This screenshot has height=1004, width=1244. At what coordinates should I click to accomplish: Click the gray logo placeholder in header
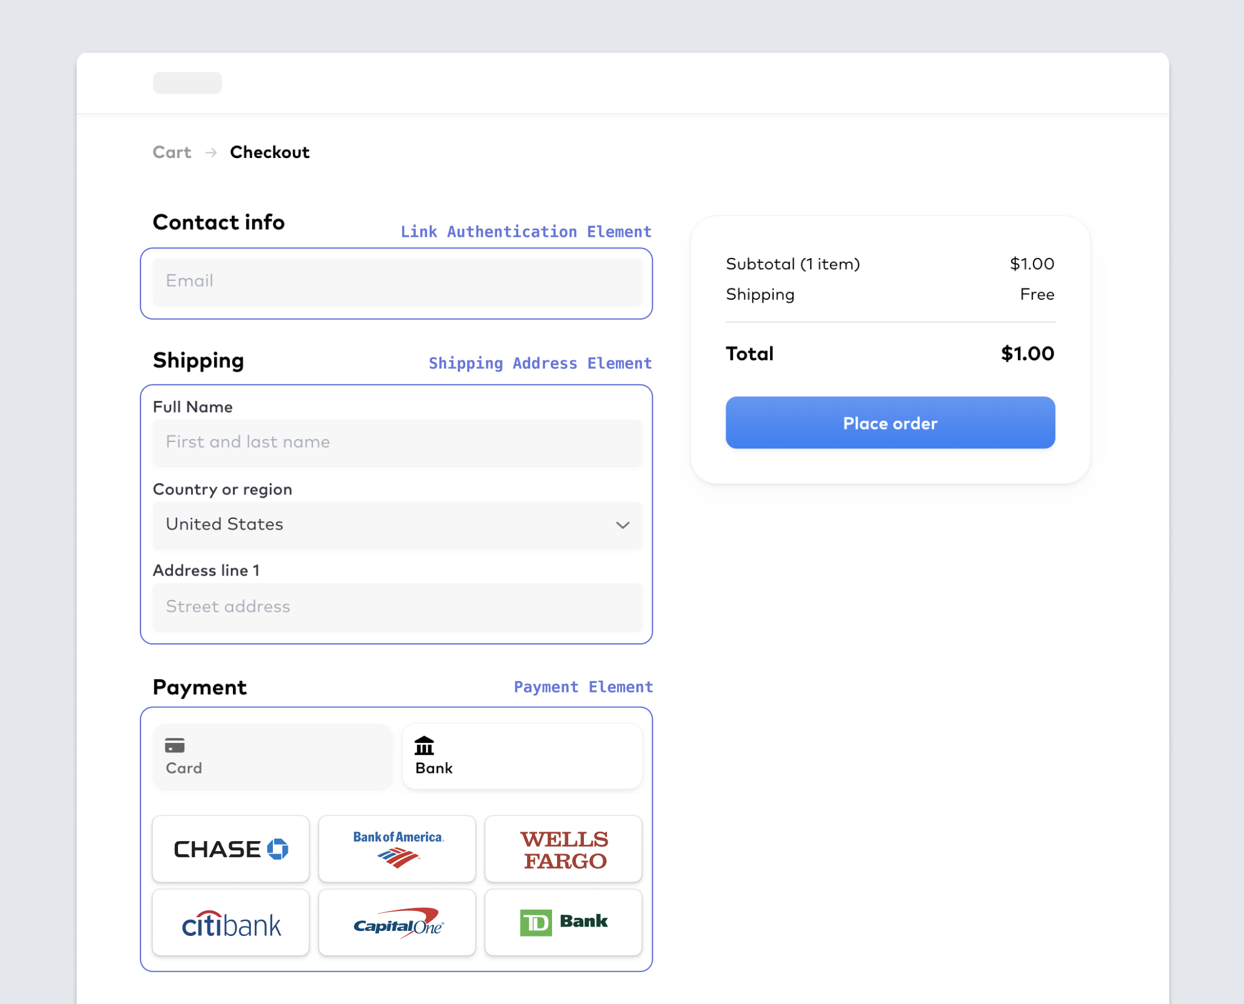click(x=187, y=83)
